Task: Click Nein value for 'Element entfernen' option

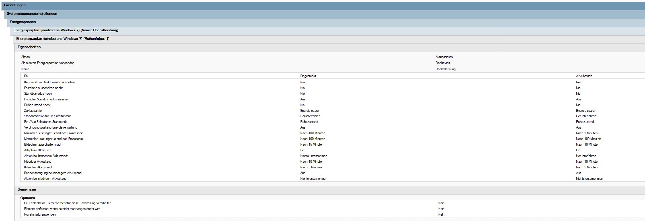Action: point(441,209)
